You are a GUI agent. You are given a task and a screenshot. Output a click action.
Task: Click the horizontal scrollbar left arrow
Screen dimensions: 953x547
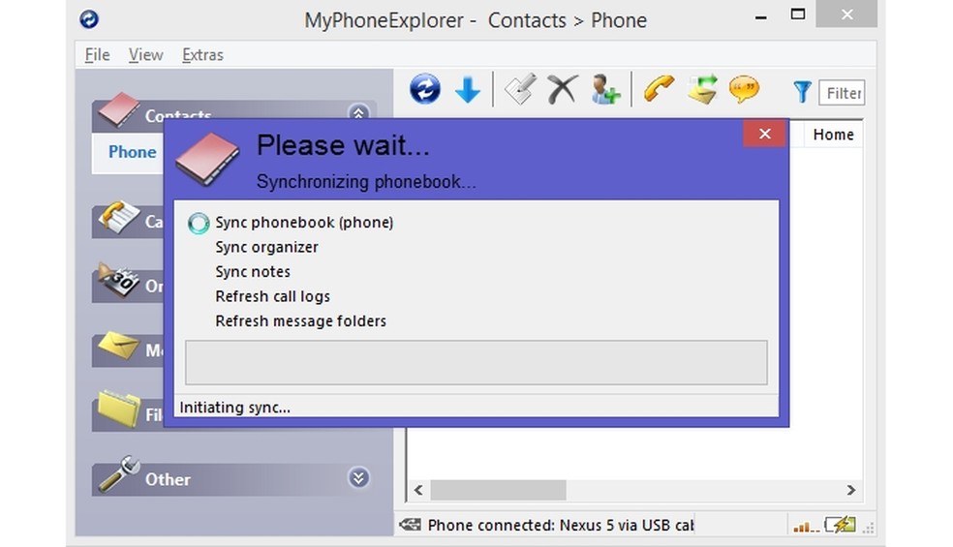pos(418,490)
